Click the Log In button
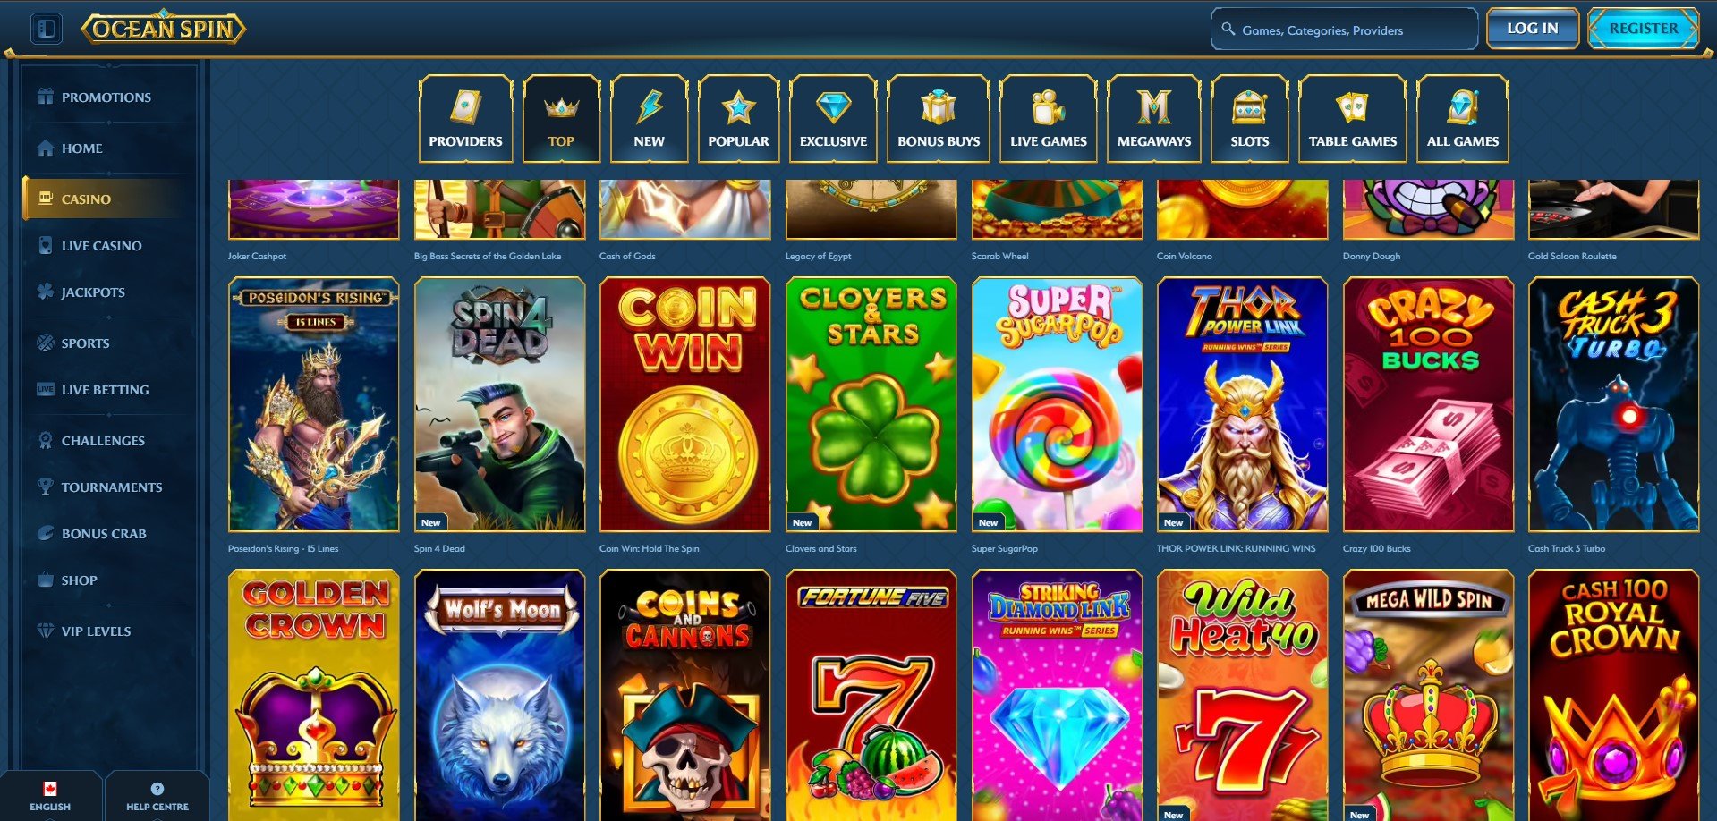1717x821 pixels. (x=1533, y=29)
